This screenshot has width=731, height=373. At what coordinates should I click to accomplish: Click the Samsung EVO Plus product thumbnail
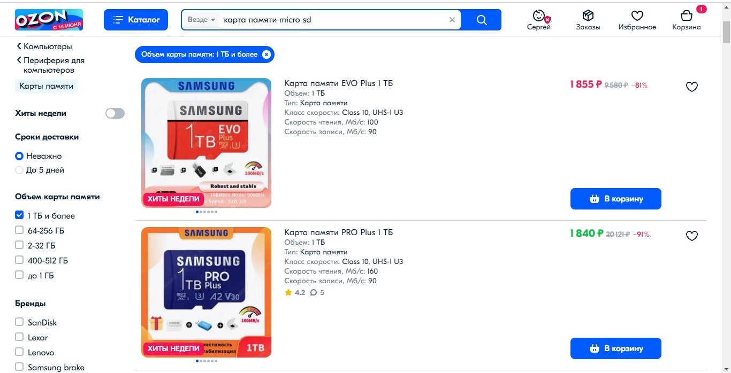pyautogui.click(x=206, y=143)
